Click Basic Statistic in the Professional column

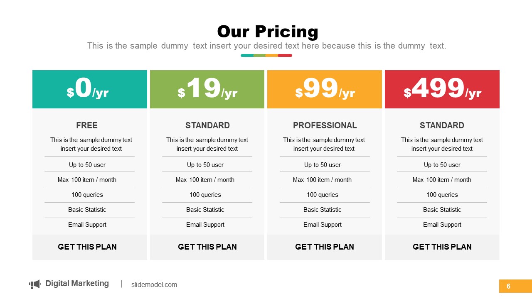(x=323, y=210)
